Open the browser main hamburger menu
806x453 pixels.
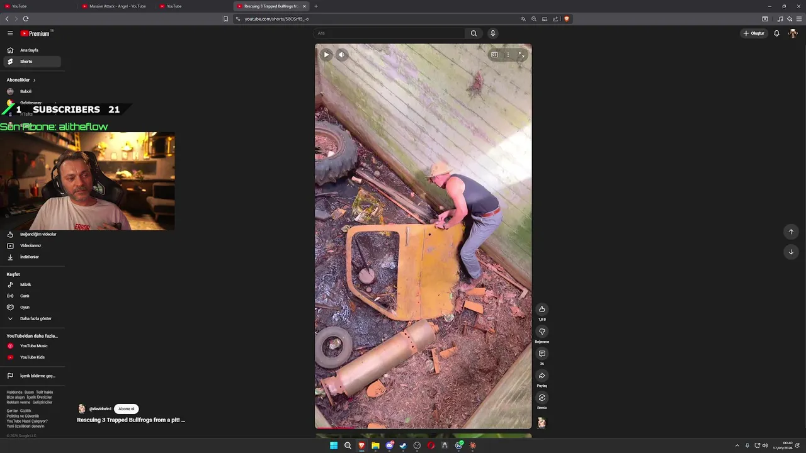click(799, 19)
